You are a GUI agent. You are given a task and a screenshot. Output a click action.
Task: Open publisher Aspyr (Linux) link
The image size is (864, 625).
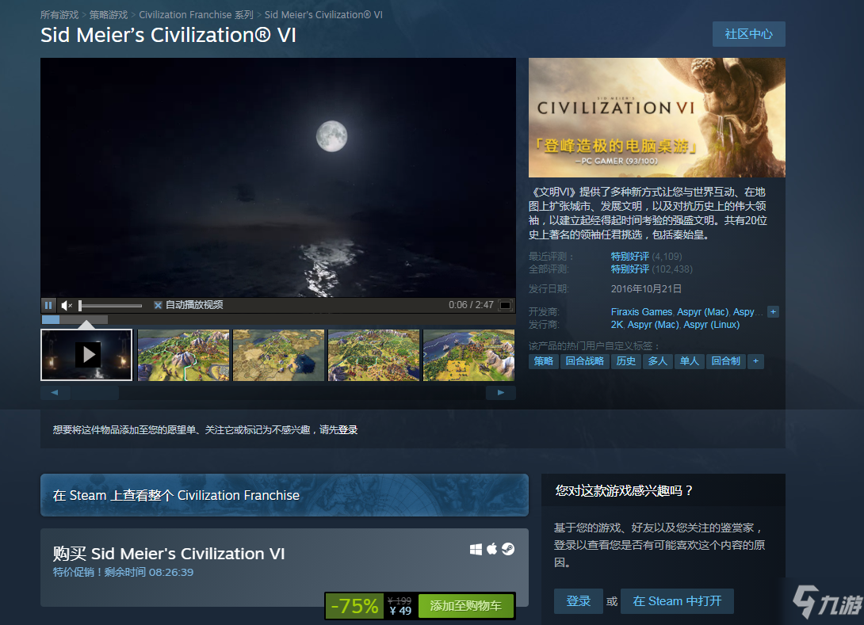pyautogui.click(x=711, y=325)
